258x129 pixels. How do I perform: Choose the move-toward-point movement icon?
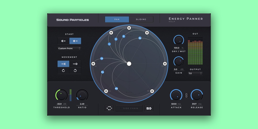(x=75, y=64)
